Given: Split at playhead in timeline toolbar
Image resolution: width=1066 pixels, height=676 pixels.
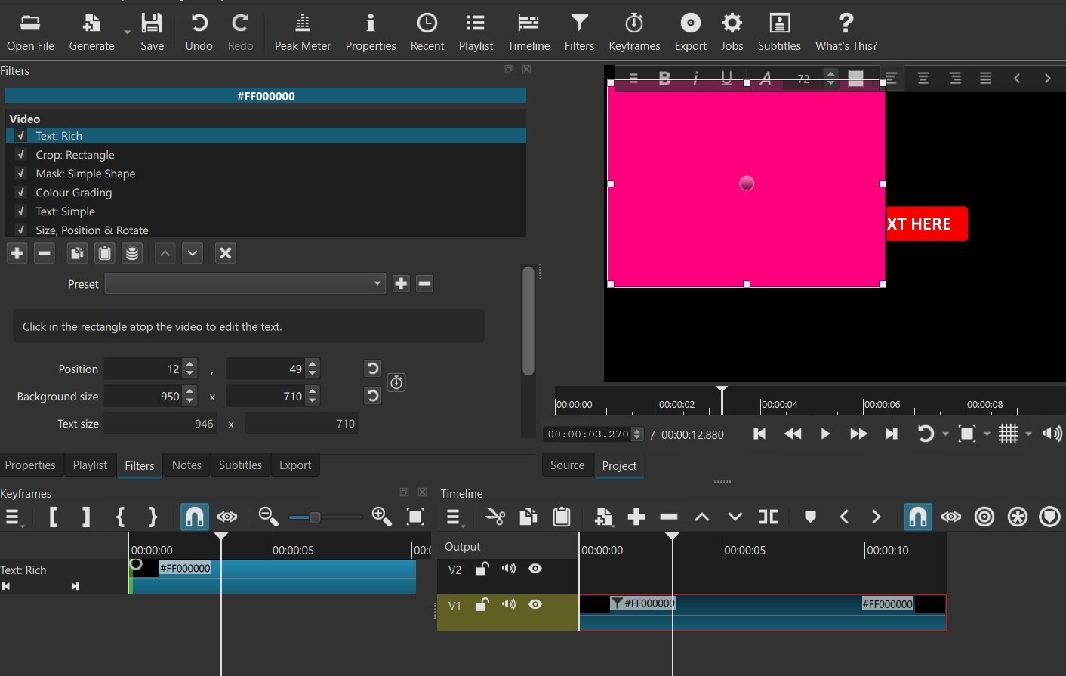Looking at the screenshot, I should pos(769,517).
